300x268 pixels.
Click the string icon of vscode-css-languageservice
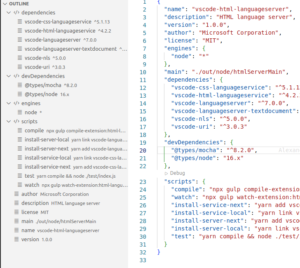(x=20, y=21)
